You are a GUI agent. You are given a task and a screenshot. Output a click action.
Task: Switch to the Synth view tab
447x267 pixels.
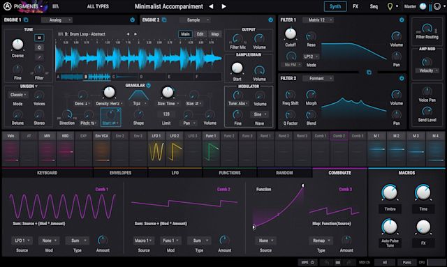click(335, 6)
